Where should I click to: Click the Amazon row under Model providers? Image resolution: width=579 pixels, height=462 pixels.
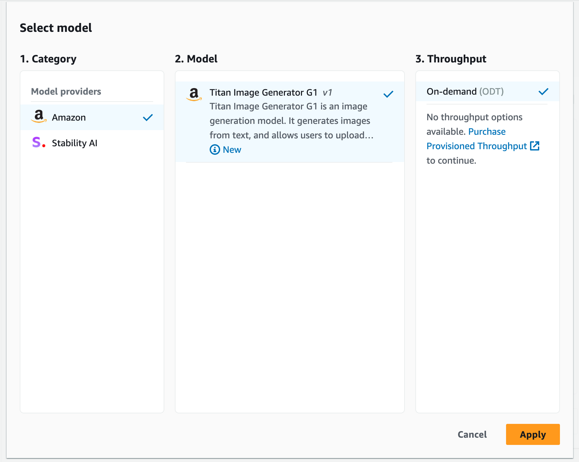pyautogui.click(x=68, y=117)
